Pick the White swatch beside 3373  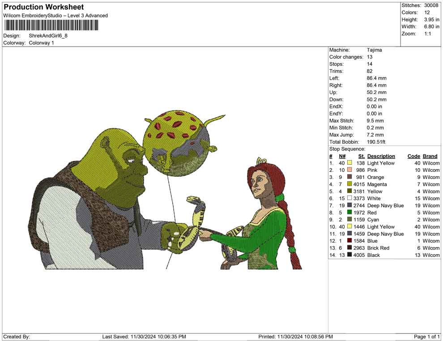(349, 198)
